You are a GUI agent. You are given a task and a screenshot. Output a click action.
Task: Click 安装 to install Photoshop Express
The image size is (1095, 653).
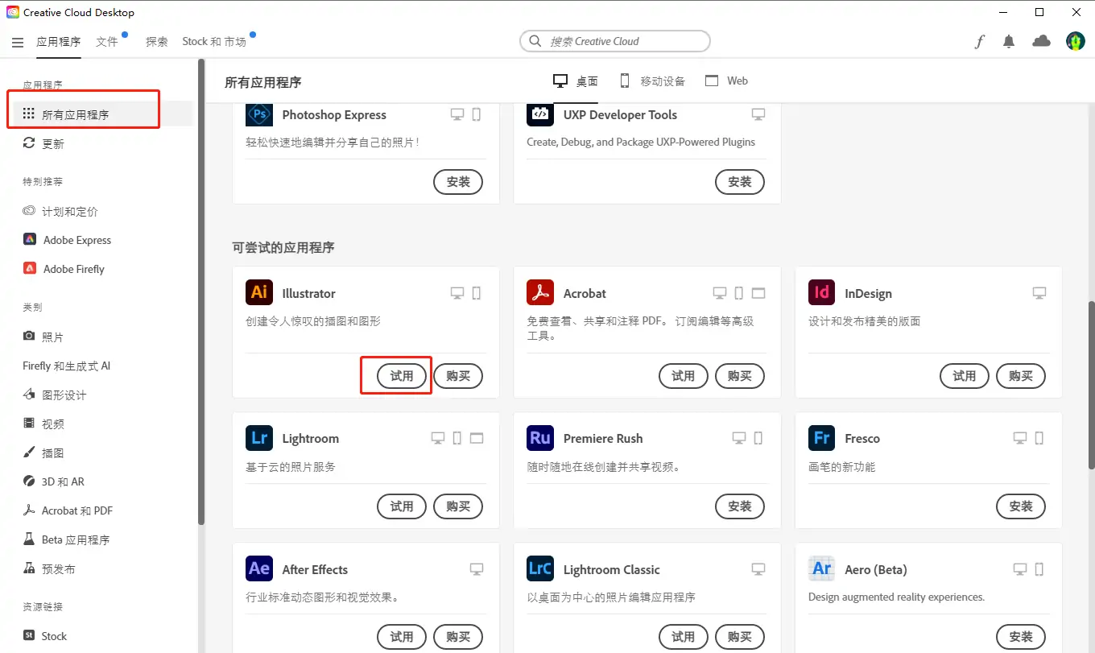tap(457, 181)
